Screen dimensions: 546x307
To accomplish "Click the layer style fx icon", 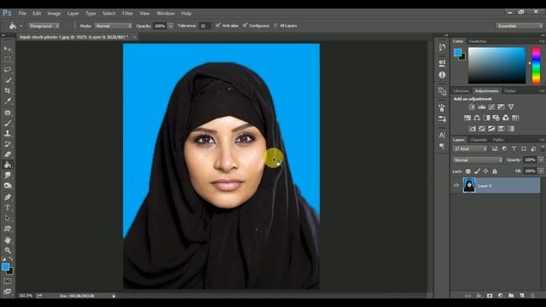I will [x=479, y=296].
